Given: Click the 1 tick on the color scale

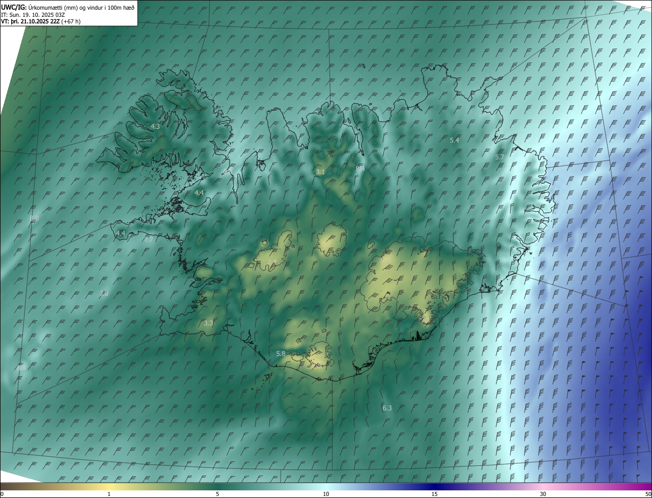Looking at the screenshot, I should (109, 494).
